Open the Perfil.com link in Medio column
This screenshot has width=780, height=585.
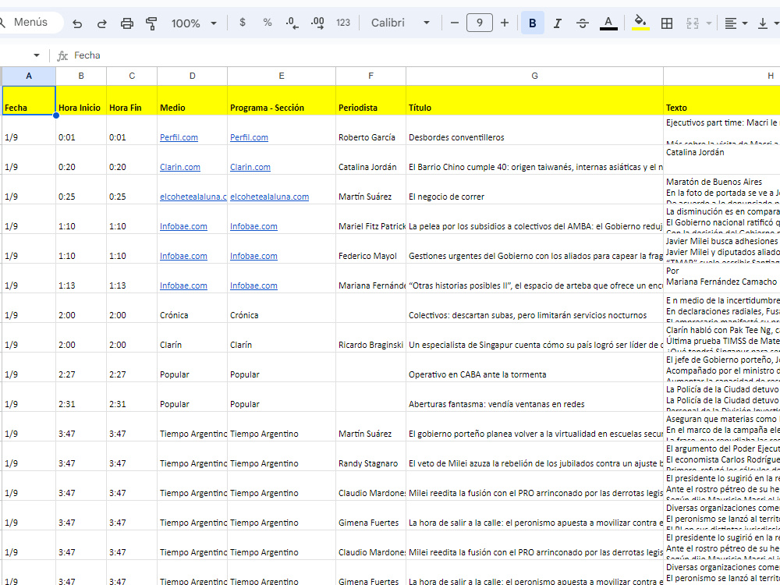[179, 137]
